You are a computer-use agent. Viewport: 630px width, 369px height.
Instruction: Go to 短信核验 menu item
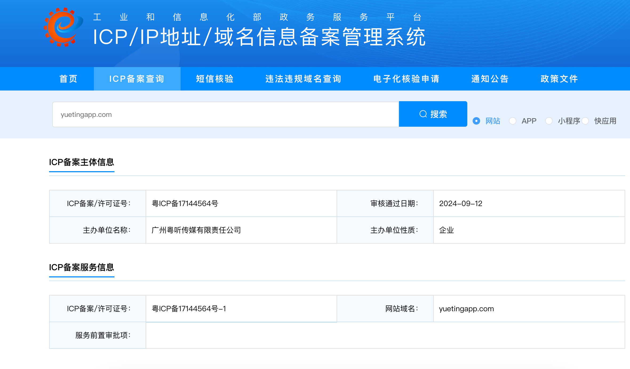215,79
